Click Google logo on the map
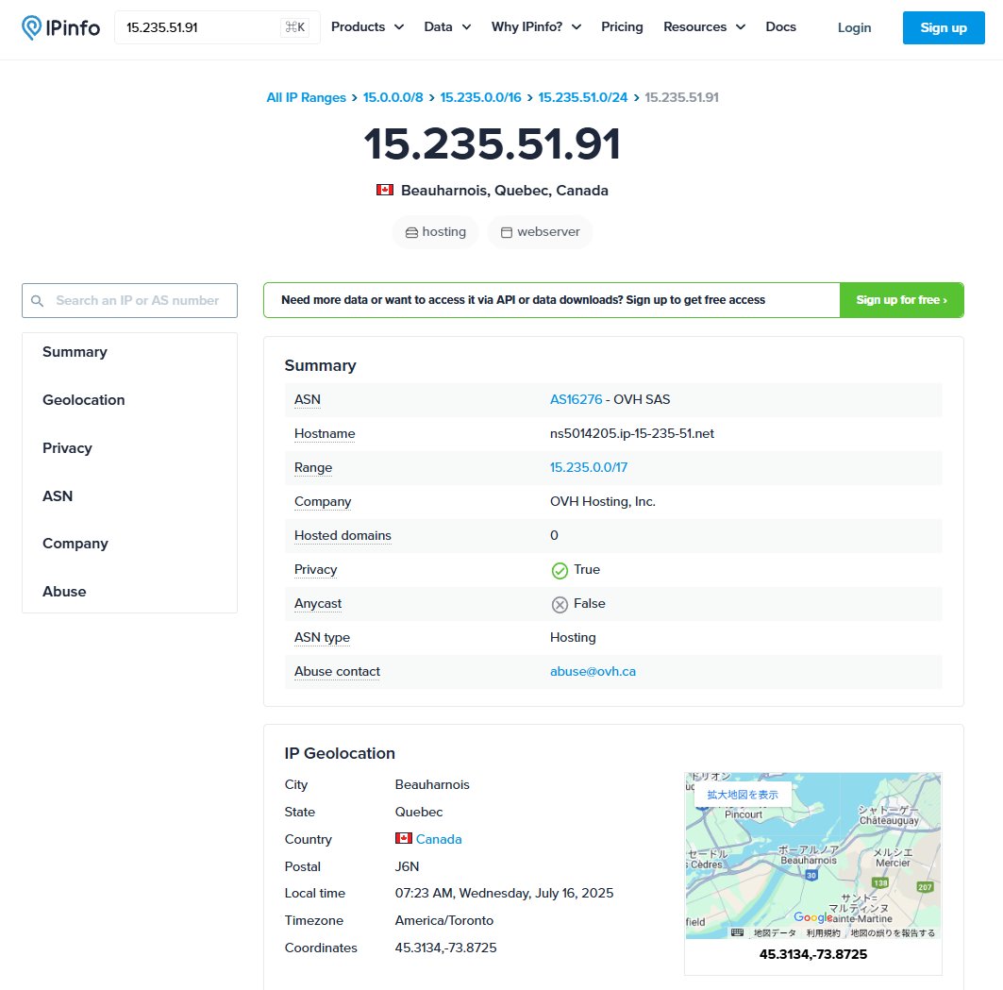 click(x=813, y=917)
